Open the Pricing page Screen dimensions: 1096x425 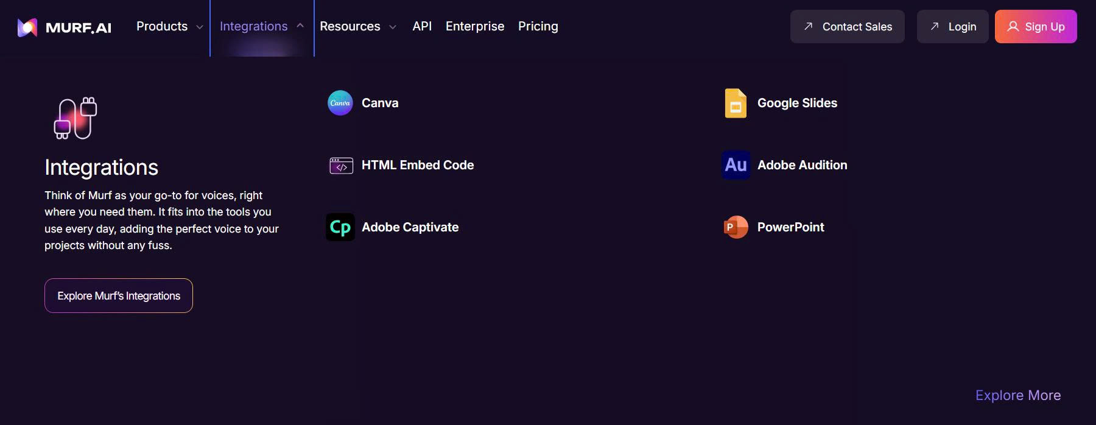(x=538, y=27)
